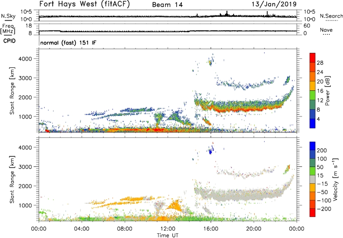Click the orange triangular echo near 12:30 in velocity panel
This screenshot has height=238, width=343.
point(175,206)
